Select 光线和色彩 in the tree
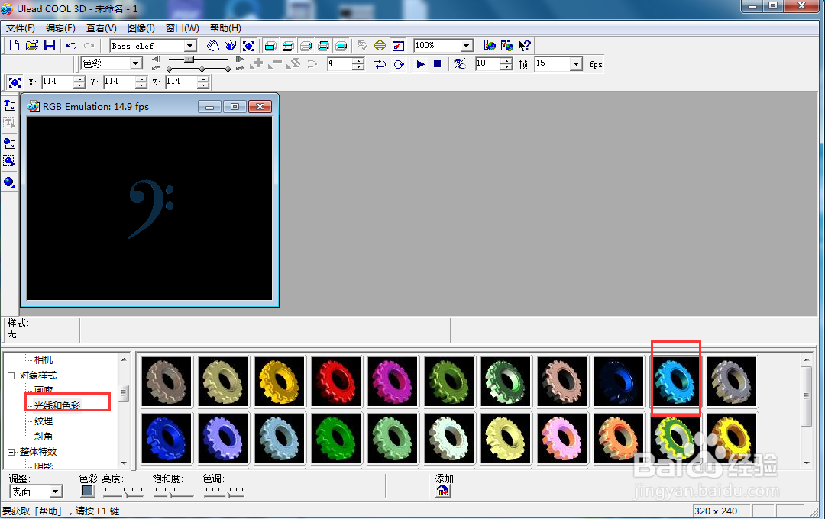This screenshot has height=519, width=825. (x=57, y=405)
